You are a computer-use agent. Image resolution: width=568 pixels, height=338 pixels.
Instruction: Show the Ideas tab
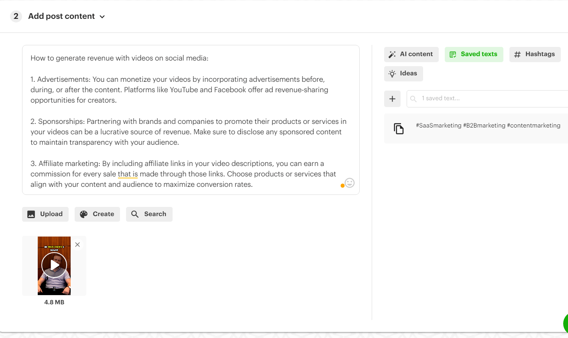[403, 73]
